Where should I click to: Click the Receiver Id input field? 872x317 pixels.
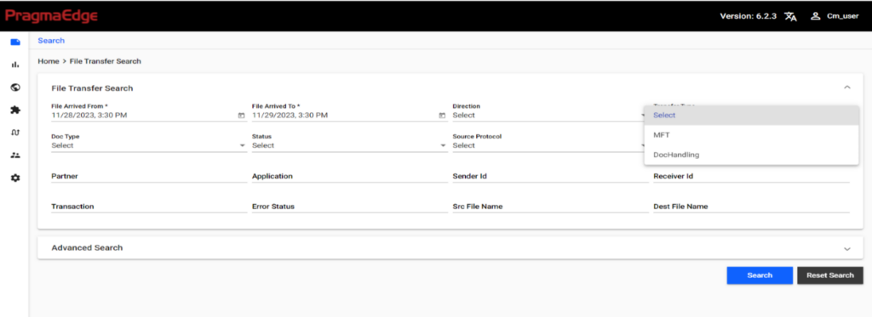[751, 176]
